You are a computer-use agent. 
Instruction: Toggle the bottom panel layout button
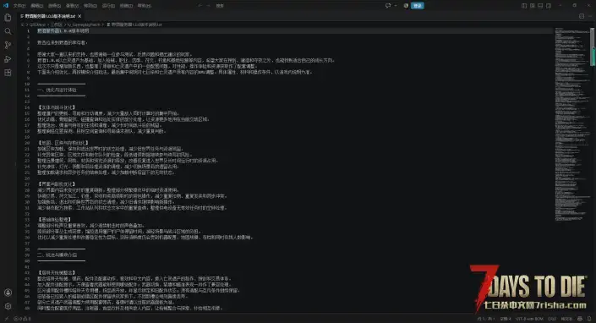point(540,6)
